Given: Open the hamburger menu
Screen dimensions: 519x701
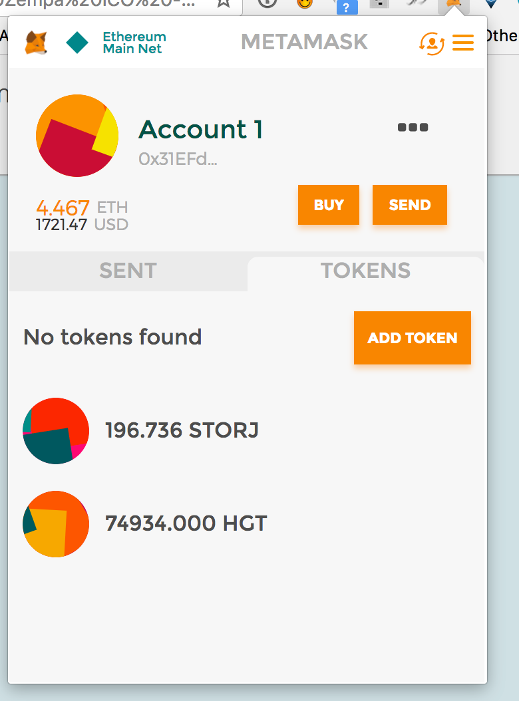Looking at the screenshot, I should (x=463, y=43).
